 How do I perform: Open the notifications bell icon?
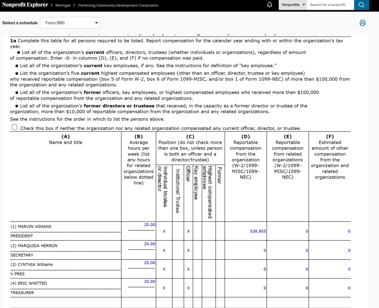269,5
